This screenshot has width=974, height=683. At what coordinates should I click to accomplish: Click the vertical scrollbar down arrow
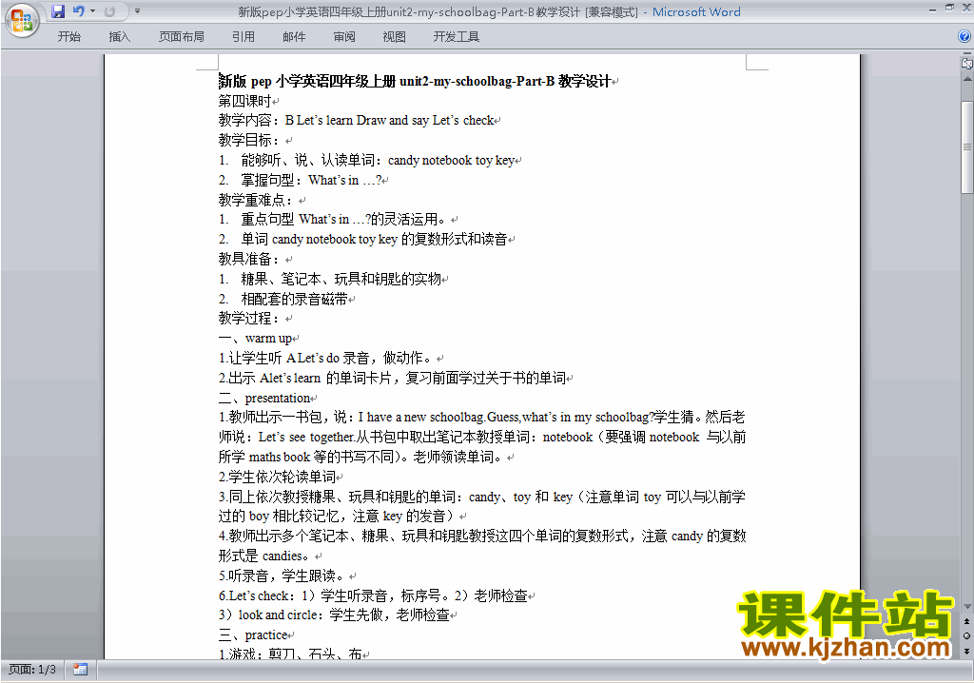pos(966,607)
